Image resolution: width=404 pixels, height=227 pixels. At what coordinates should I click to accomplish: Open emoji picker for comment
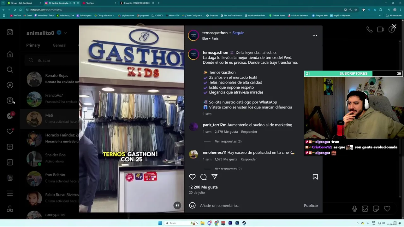coord(192,206)
